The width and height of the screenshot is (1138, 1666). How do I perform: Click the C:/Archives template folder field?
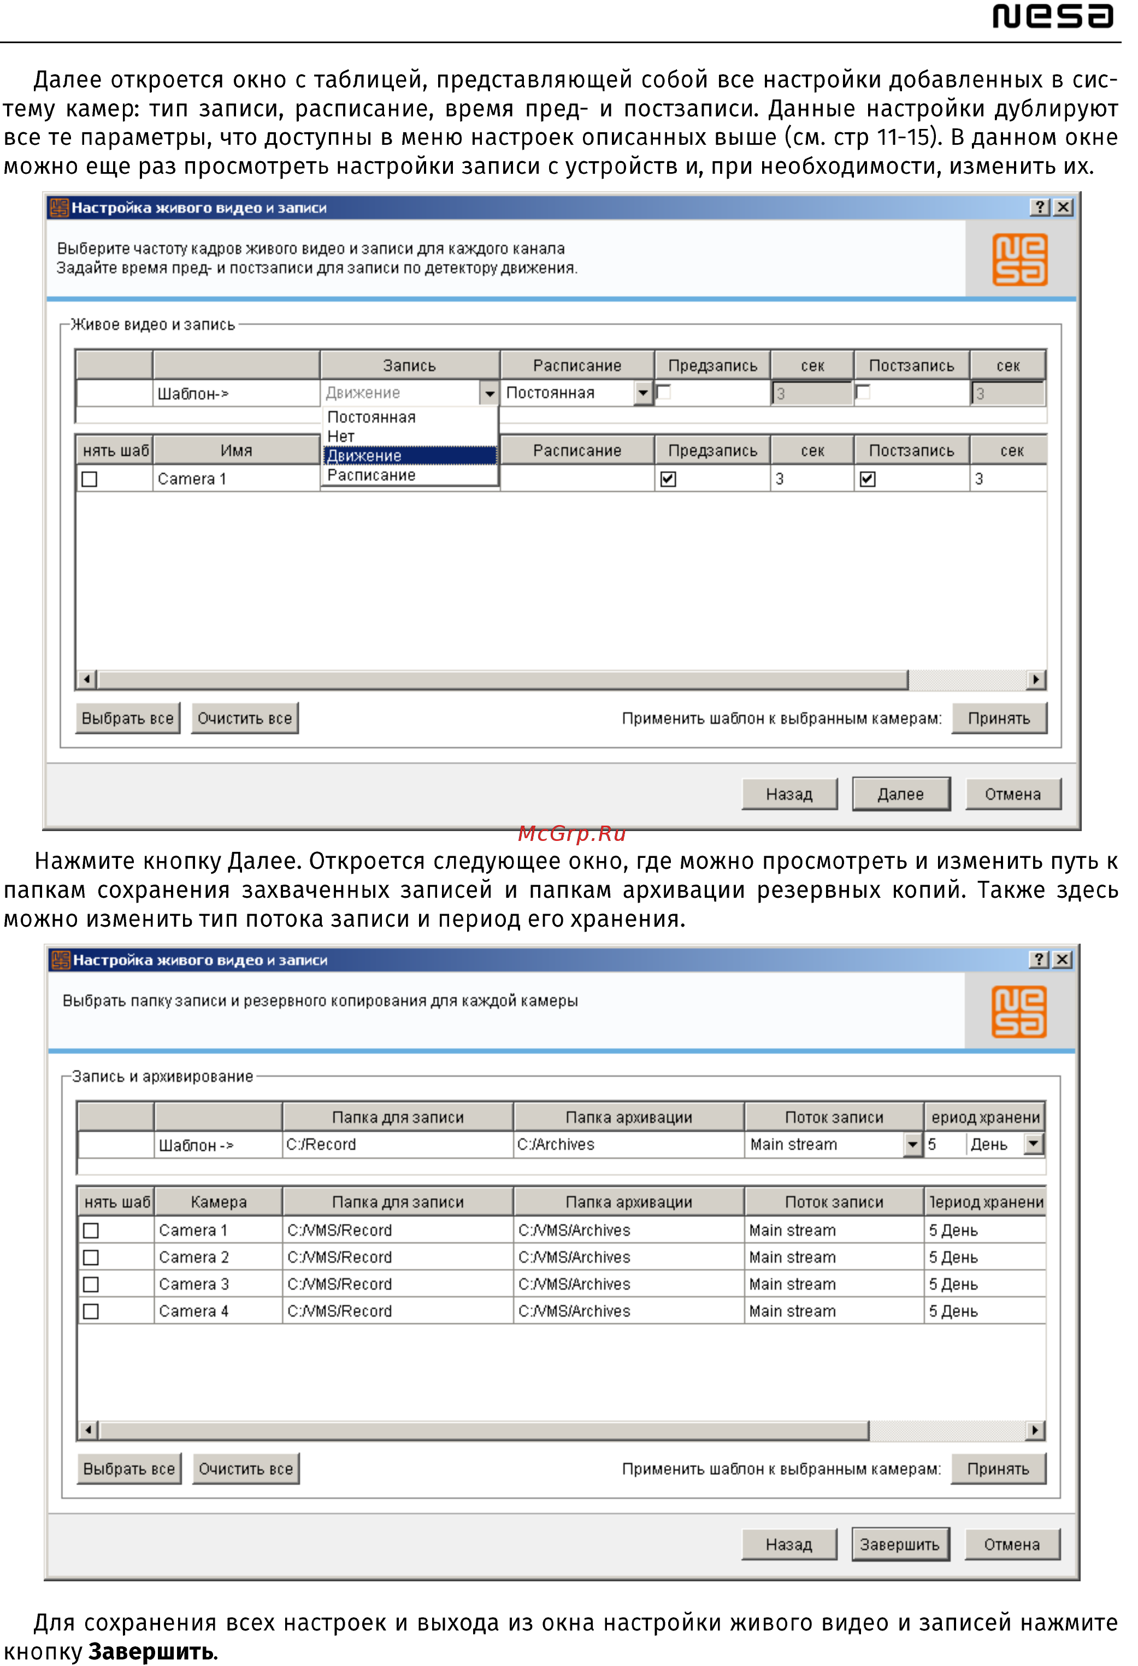629,1144
